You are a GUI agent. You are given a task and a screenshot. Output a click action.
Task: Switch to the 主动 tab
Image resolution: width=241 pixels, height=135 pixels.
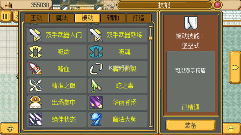[x=36, y=18]
